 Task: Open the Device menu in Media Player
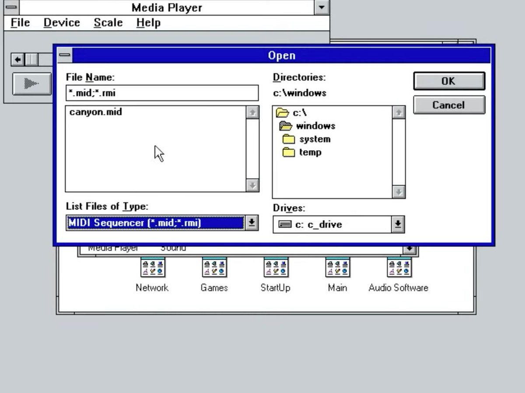pyautogui.click(x=62, y=23)
